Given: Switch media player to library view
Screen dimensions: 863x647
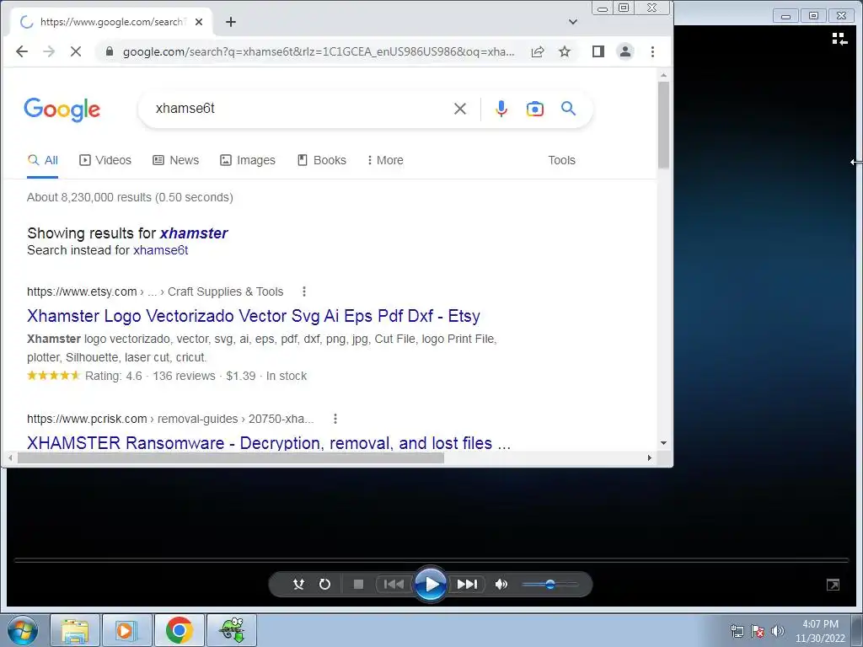Looking at the screenshot, I should 839,39.
